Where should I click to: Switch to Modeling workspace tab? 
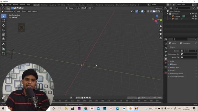point(44,5)
